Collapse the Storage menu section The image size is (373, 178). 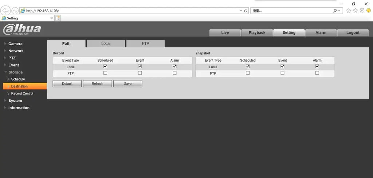(x=15, y=72)
